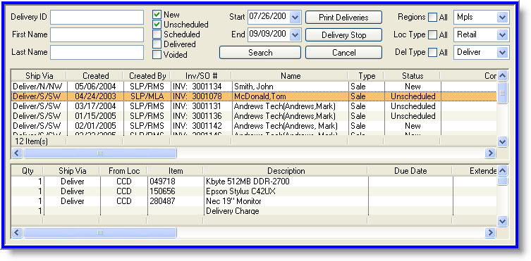Click the Status column header

coord(413,76)
